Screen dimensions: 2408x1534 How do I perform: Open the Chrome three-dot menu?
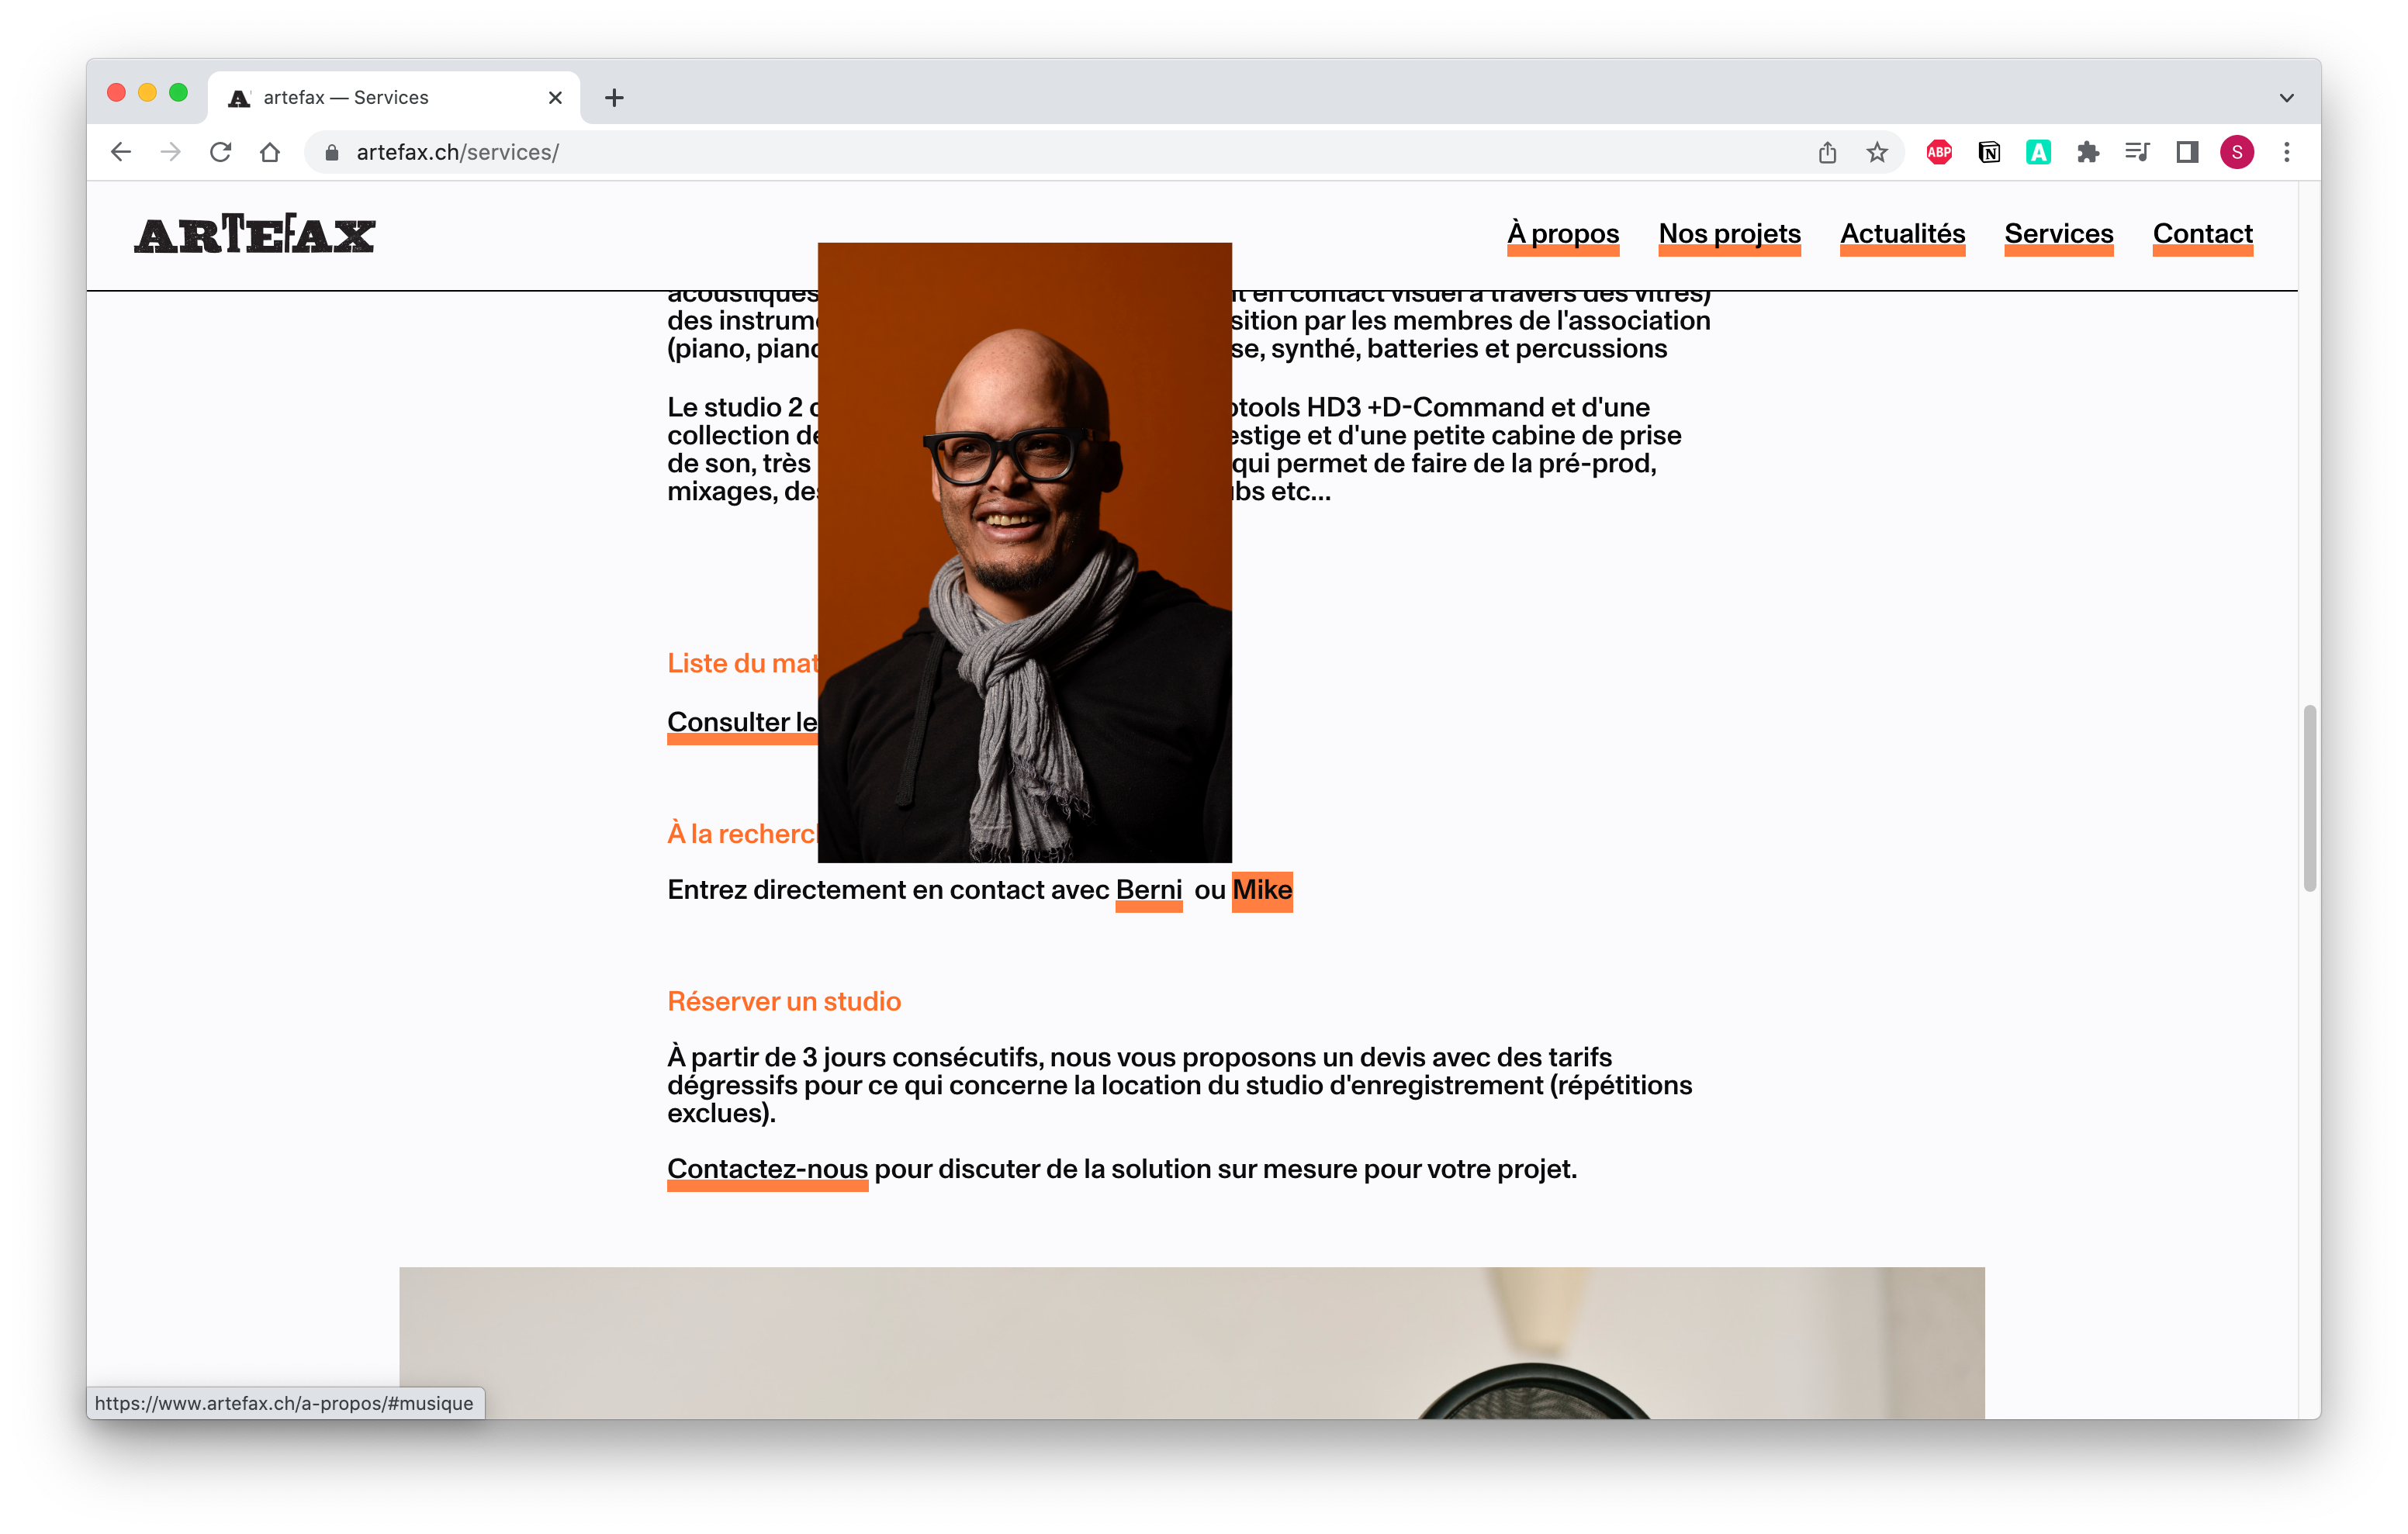(2286, 152)
